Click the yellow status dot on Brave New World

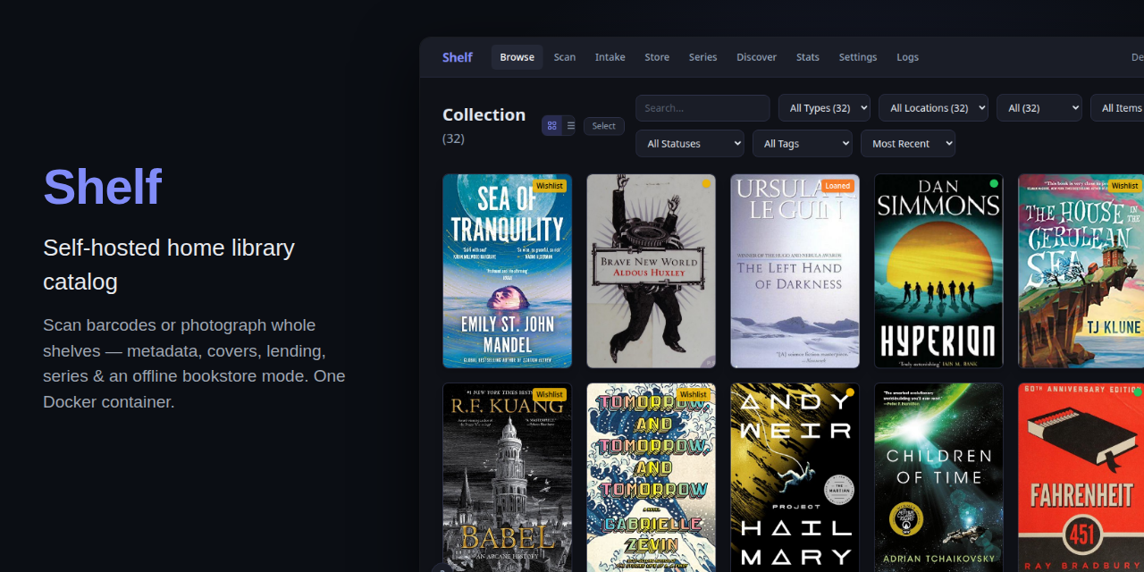(x=706, y=183)
